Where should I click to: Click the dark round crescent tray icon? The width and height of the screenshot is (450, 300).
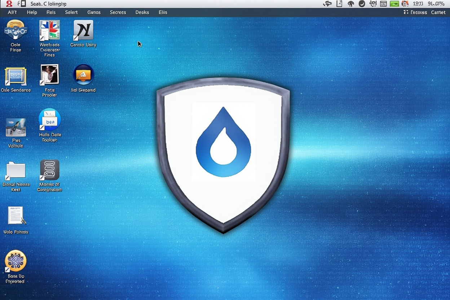(362, 4)
